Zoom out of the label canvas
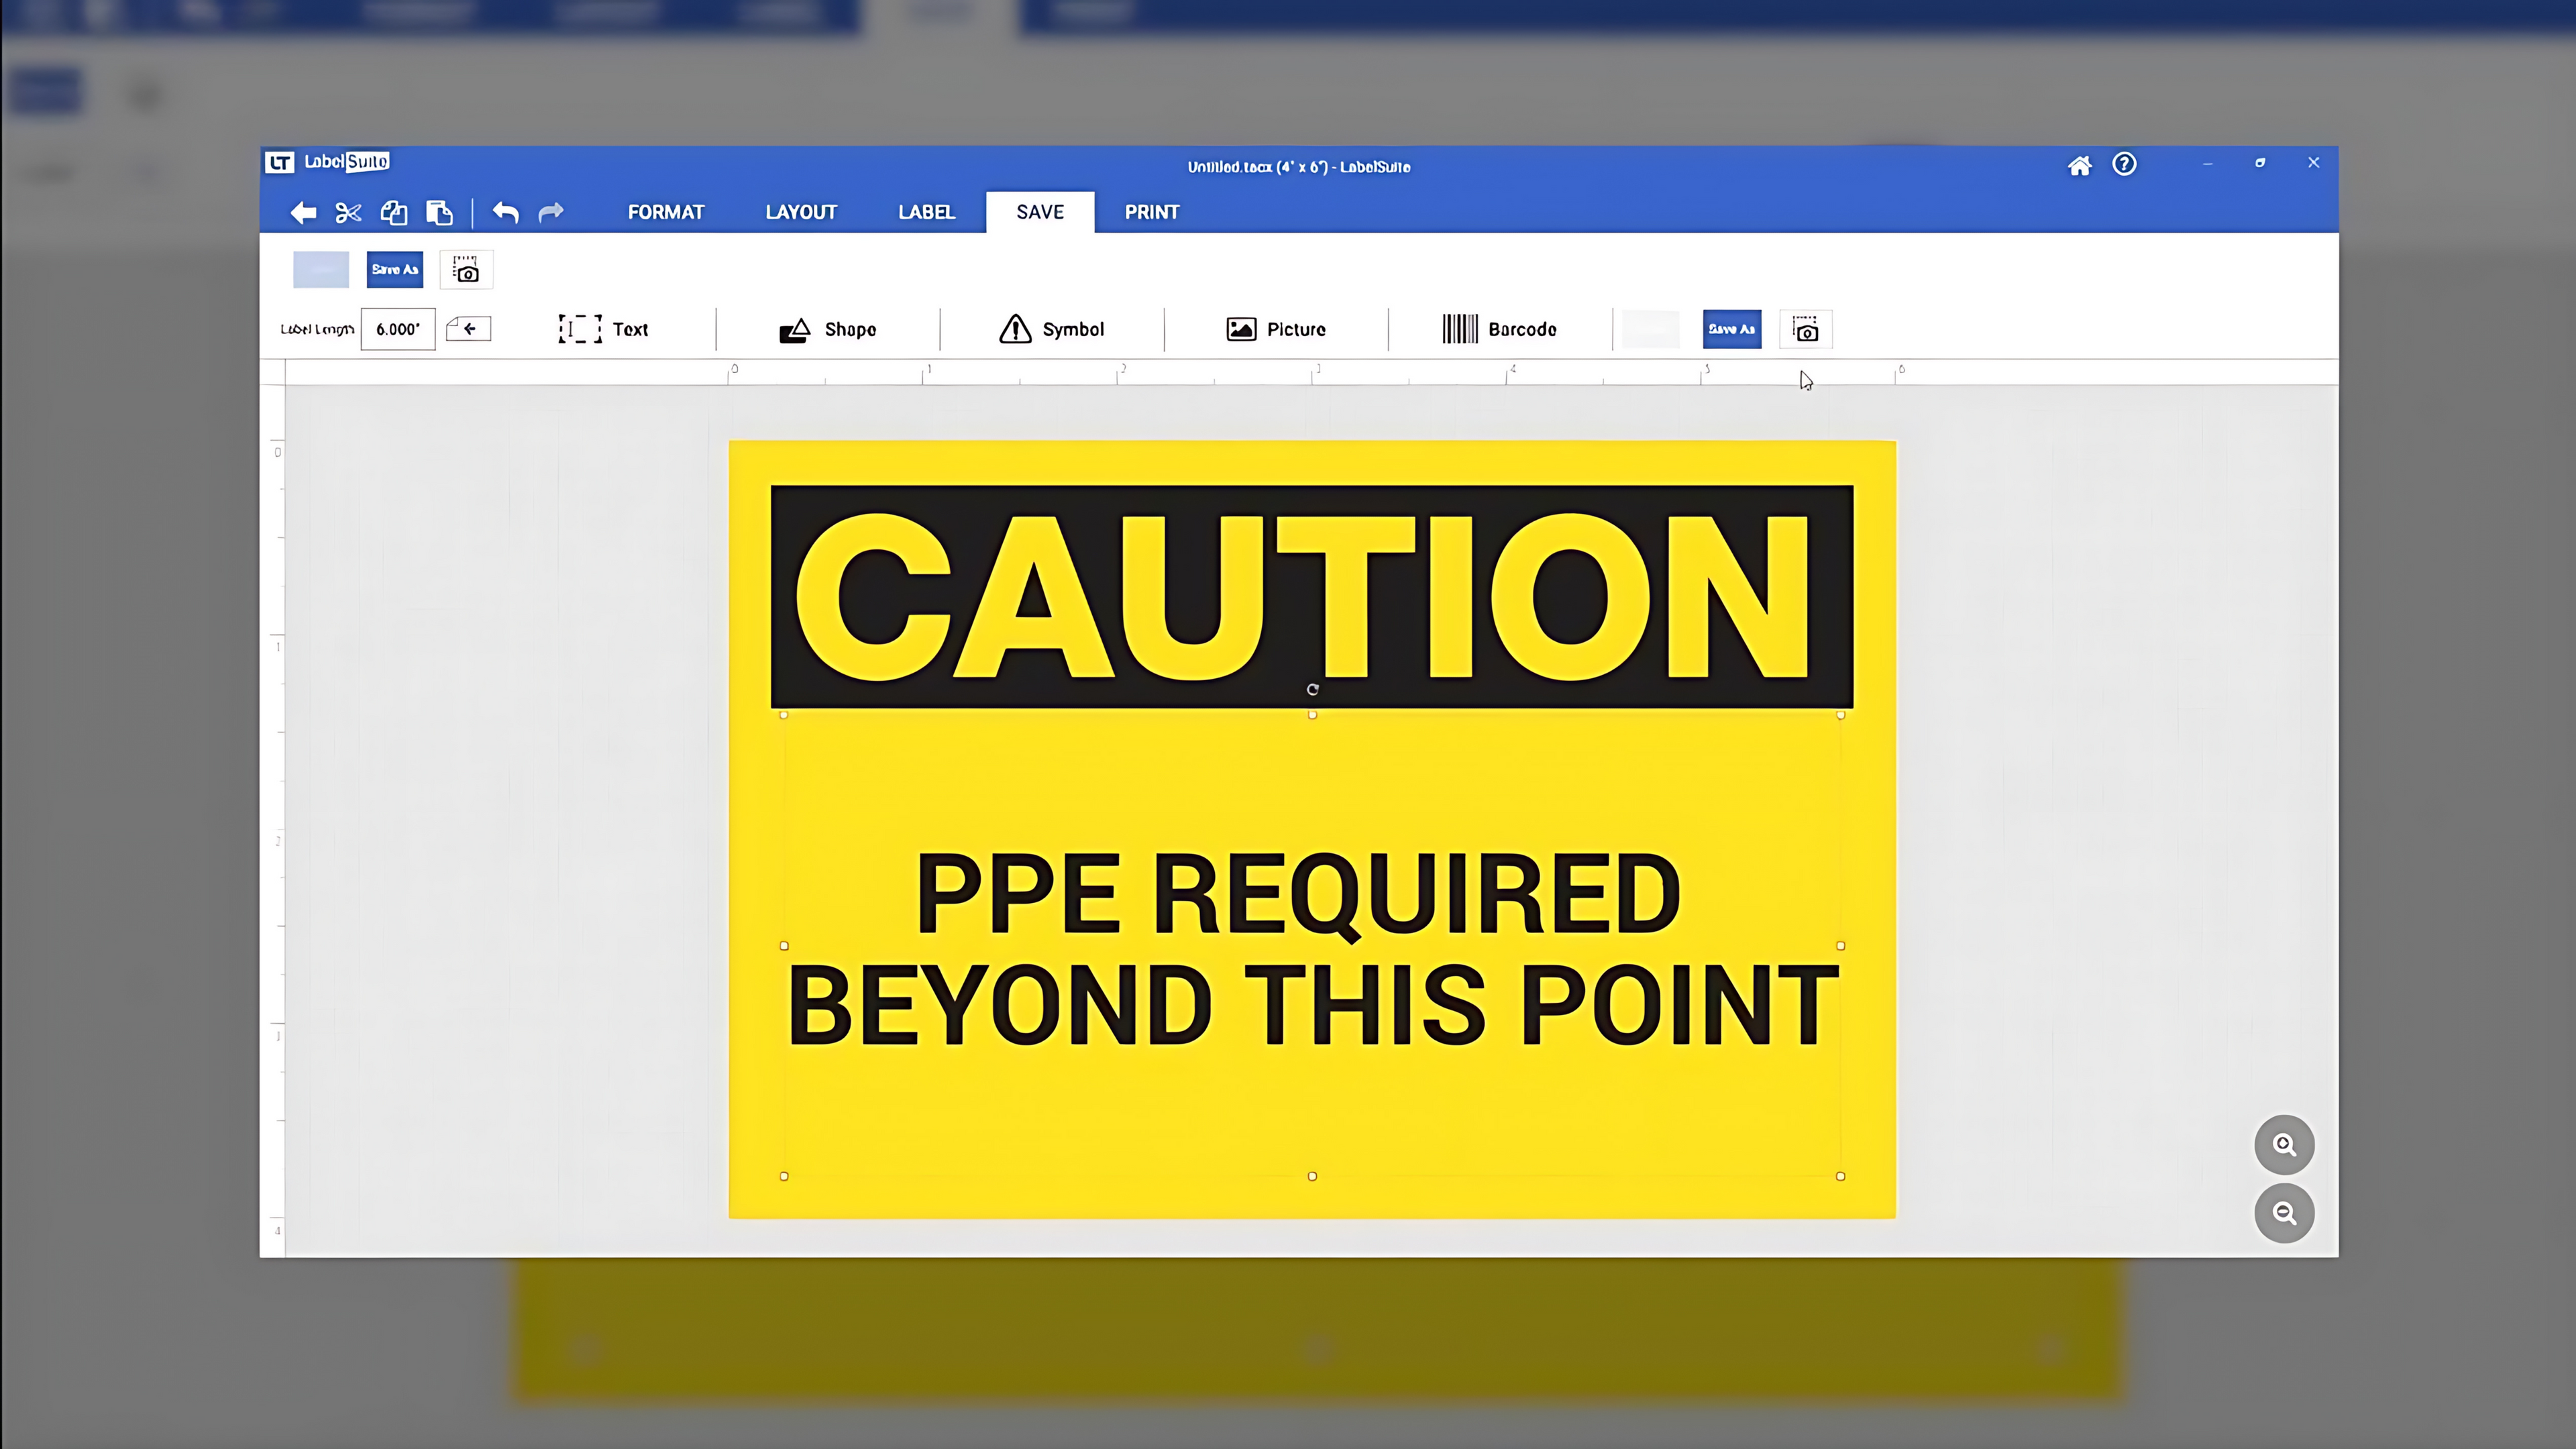The height and width of the screenshot is (1449, 2576). tap(2284, 1214)
